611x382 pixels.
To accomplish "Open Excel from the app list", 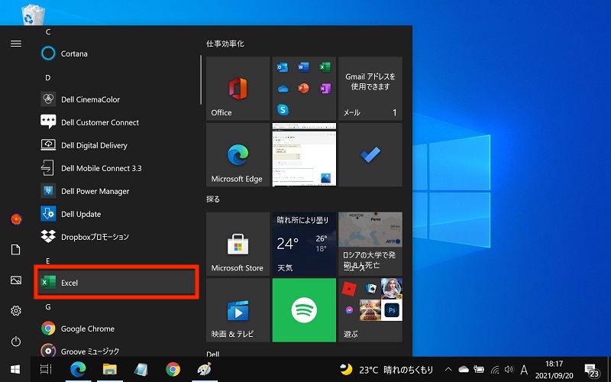I will tap(116, 283).
